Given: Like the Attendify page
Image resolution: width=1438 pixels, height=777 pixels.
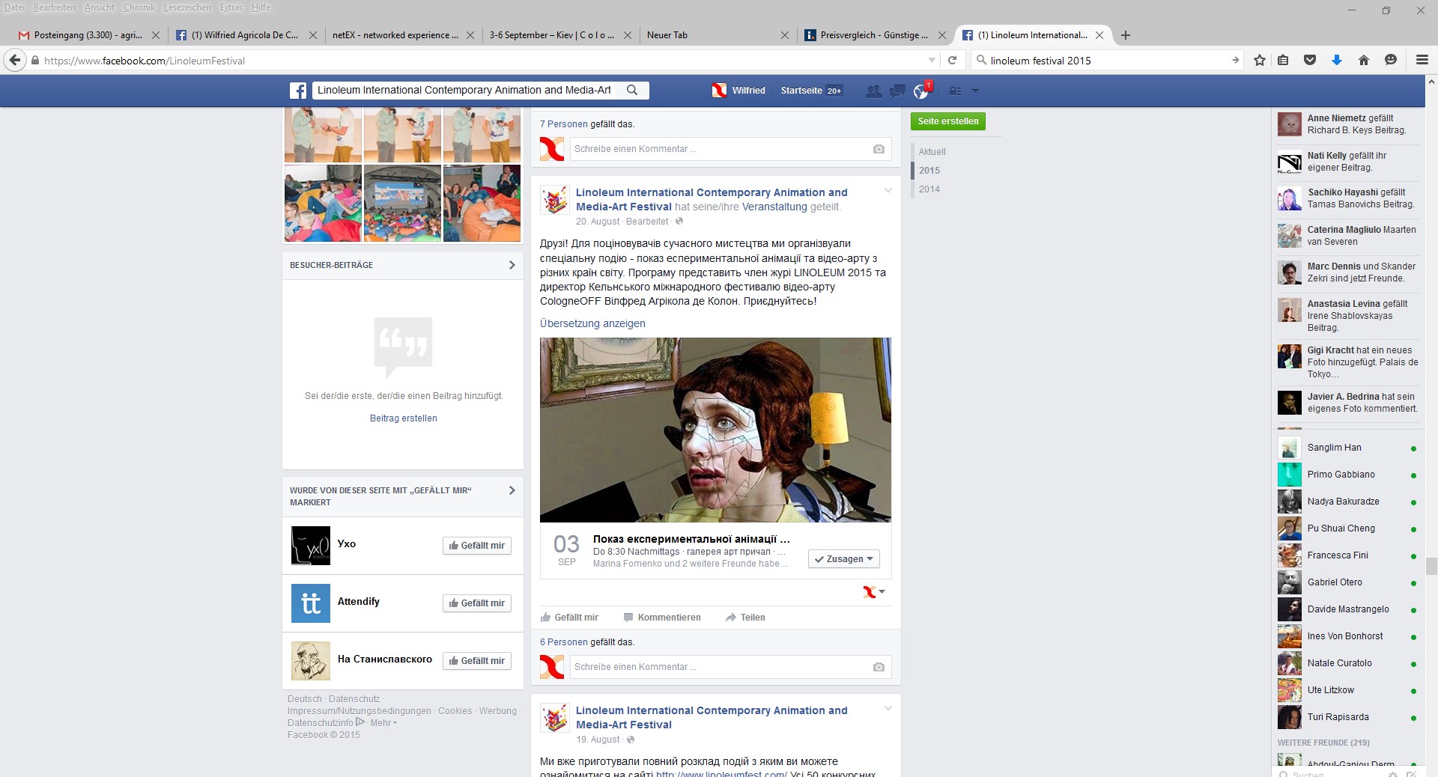Looking at the screenshot, I should pos(476,603).
